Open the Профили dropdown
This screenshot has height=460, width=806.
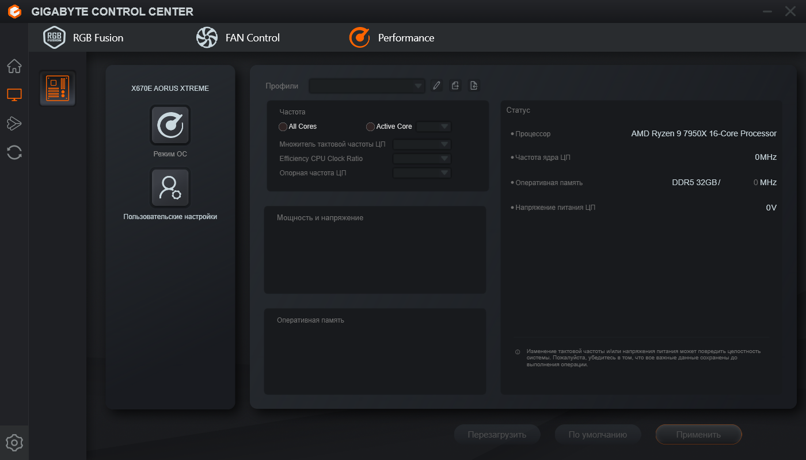coord(367,86)
